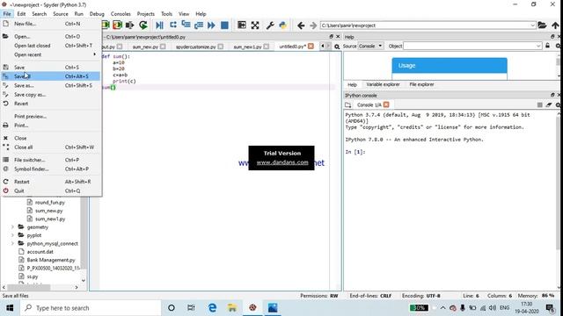The image size is (563, 316).
Task: Switch to Variable explorer tab
Action: (x=383, y=84)
